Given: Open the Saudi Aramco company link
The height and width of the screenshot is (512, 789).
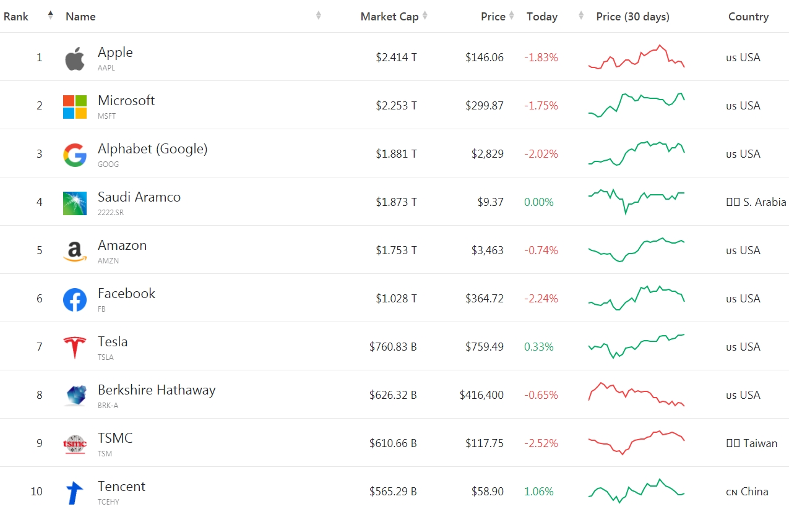Looking at the screenshot, I should coord(139,197).
